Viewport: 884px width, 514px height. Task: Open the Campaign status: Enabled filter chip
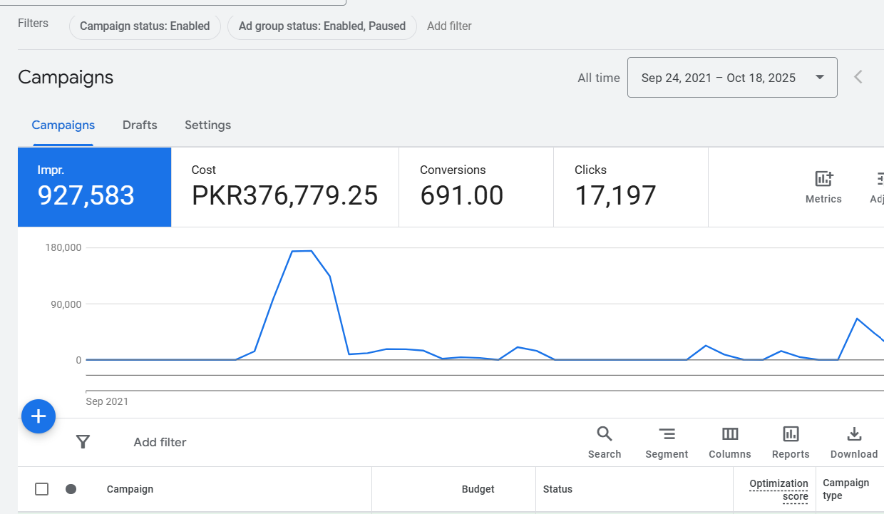pyautogui.click(x=145, y=26)
